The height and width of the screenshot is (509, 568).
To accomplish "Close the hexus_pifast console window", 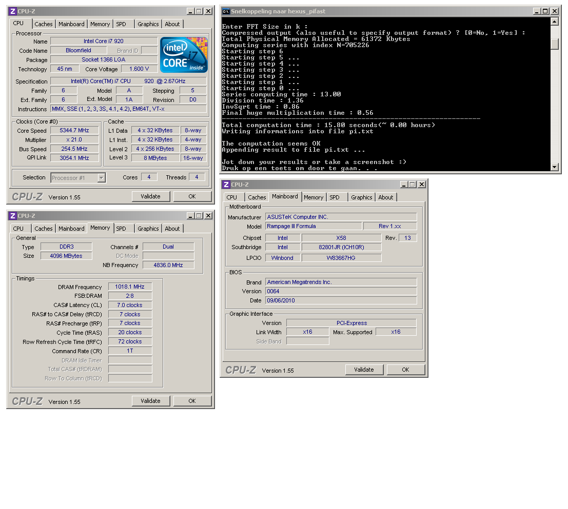I will [554, 11].
